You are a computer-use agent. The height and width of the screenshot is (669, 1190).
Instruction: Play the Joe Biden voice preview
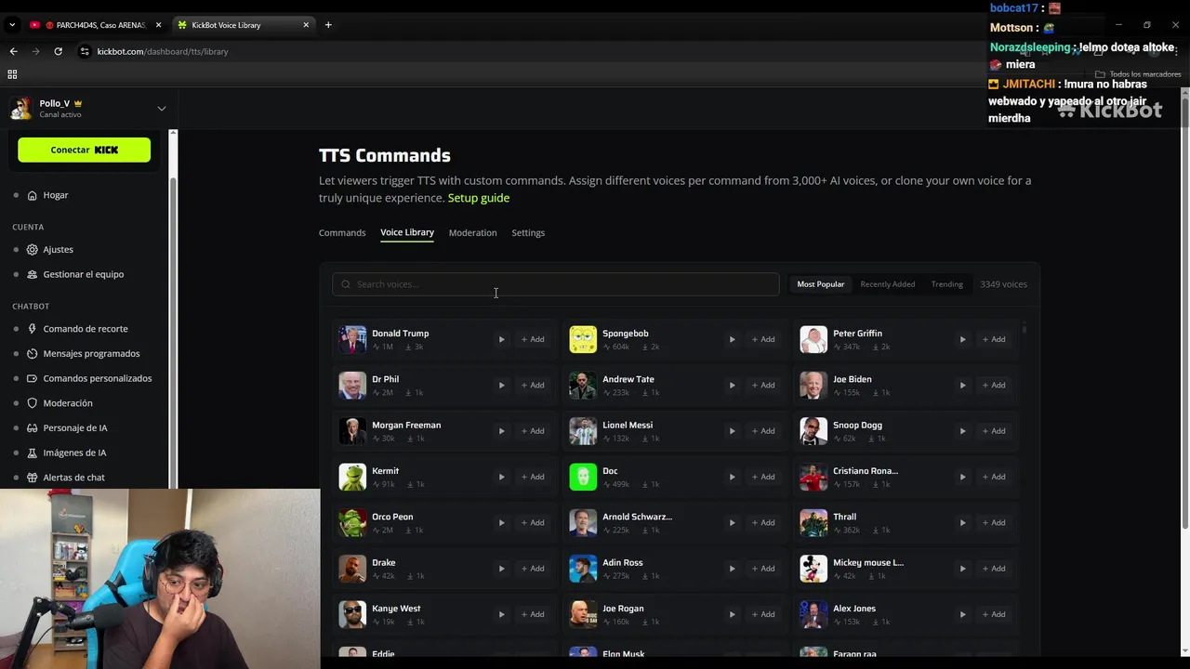pyautogui.click(x=962, y=385)
